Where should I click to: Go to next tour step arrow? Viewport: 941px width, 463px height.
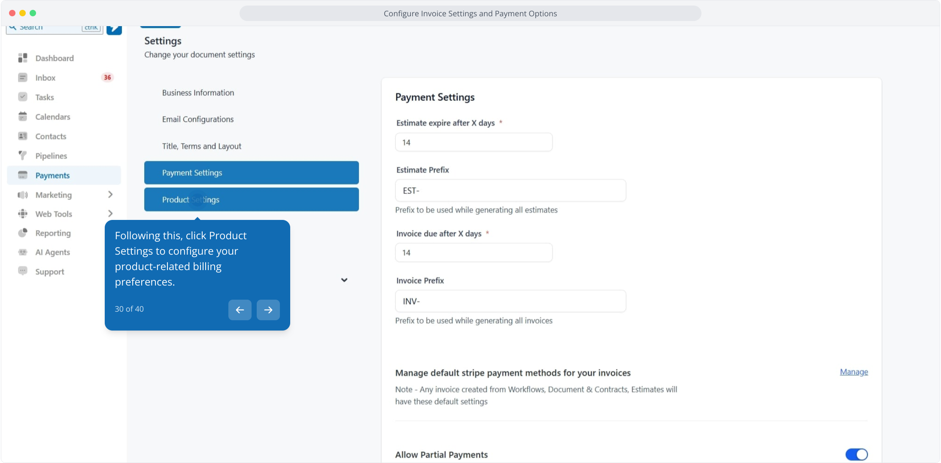click(268, 310)
